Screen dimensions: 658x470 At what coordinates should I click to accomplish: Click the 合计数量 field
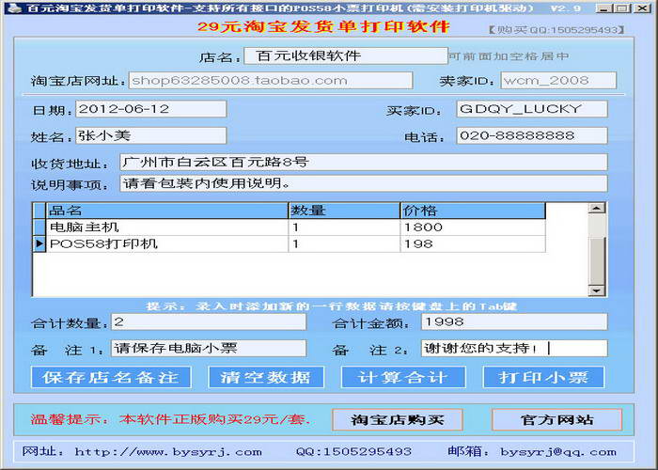pos(209,322)
